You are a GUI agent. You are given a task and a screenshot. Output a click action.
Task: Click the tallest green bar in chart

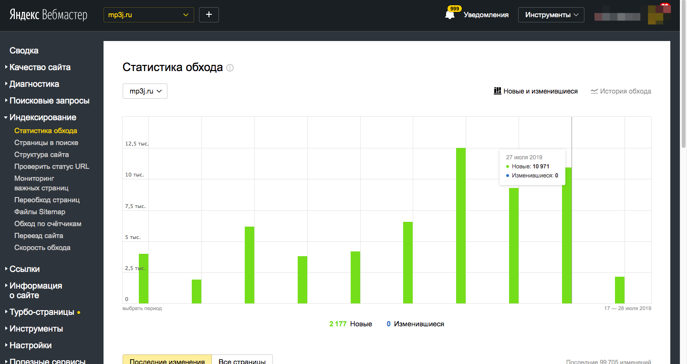tap(461, 226)
